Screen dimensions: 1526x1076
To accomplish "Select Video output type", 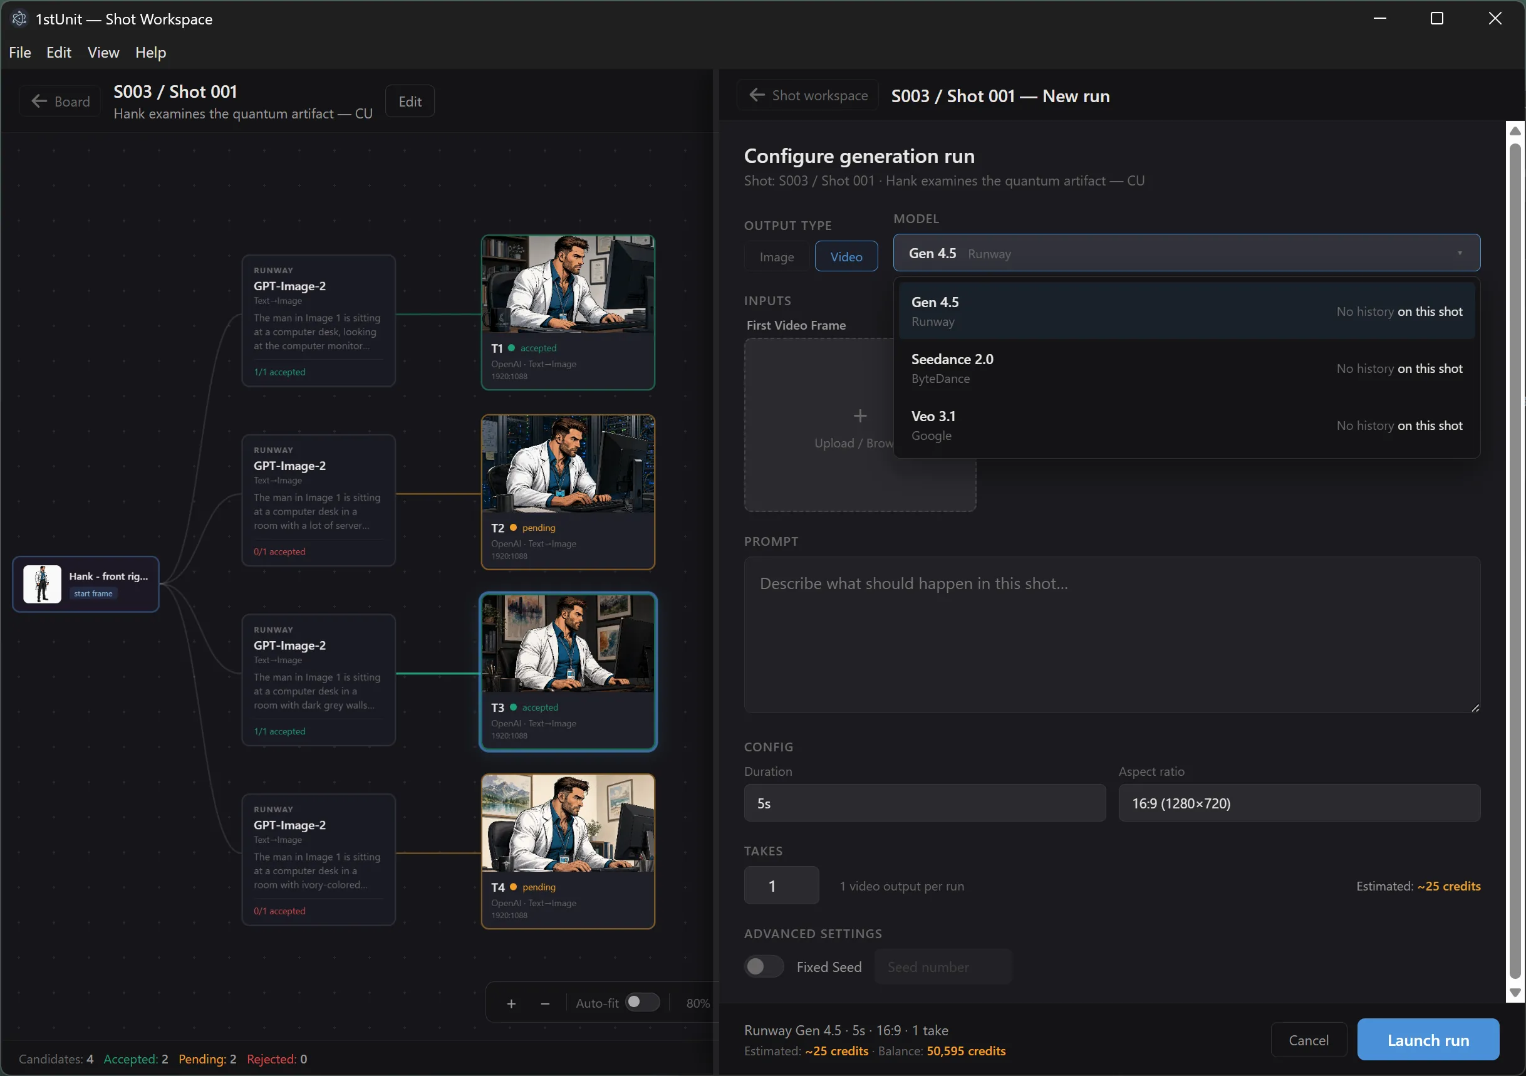I will (846, 257).
